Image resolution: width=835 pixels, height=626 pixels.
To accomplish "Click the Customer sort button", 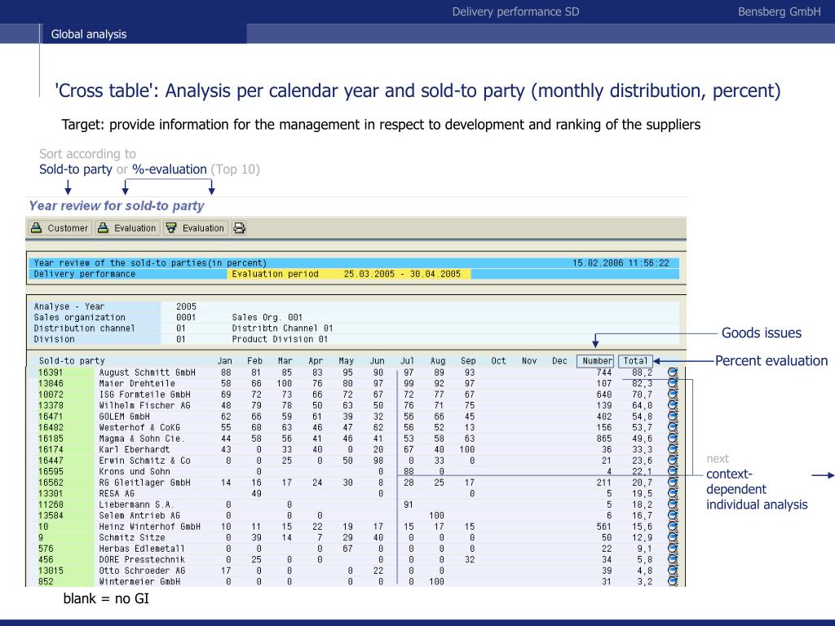I will click(x=59, y=228).
